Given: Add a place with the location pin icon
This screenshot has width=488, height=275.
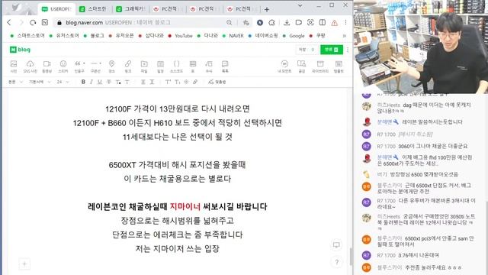Looking at the screenshot, I should 111,66.
